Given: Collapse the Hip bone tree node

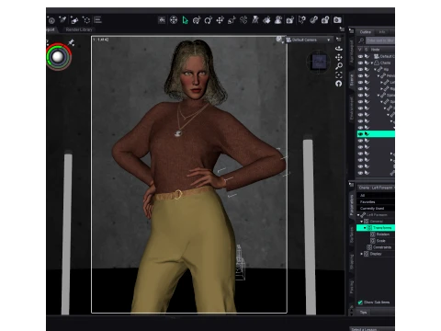Looking at the screenshot, I should [x=375, y=70].
